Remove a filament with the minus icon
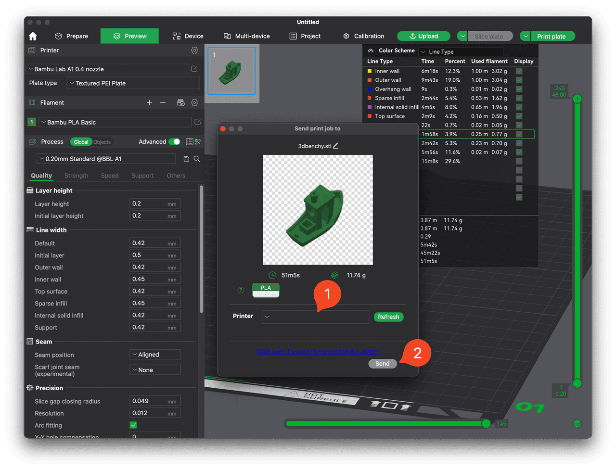Image resolution: width=616 pixels, height=470 pixels. point(163,102)
